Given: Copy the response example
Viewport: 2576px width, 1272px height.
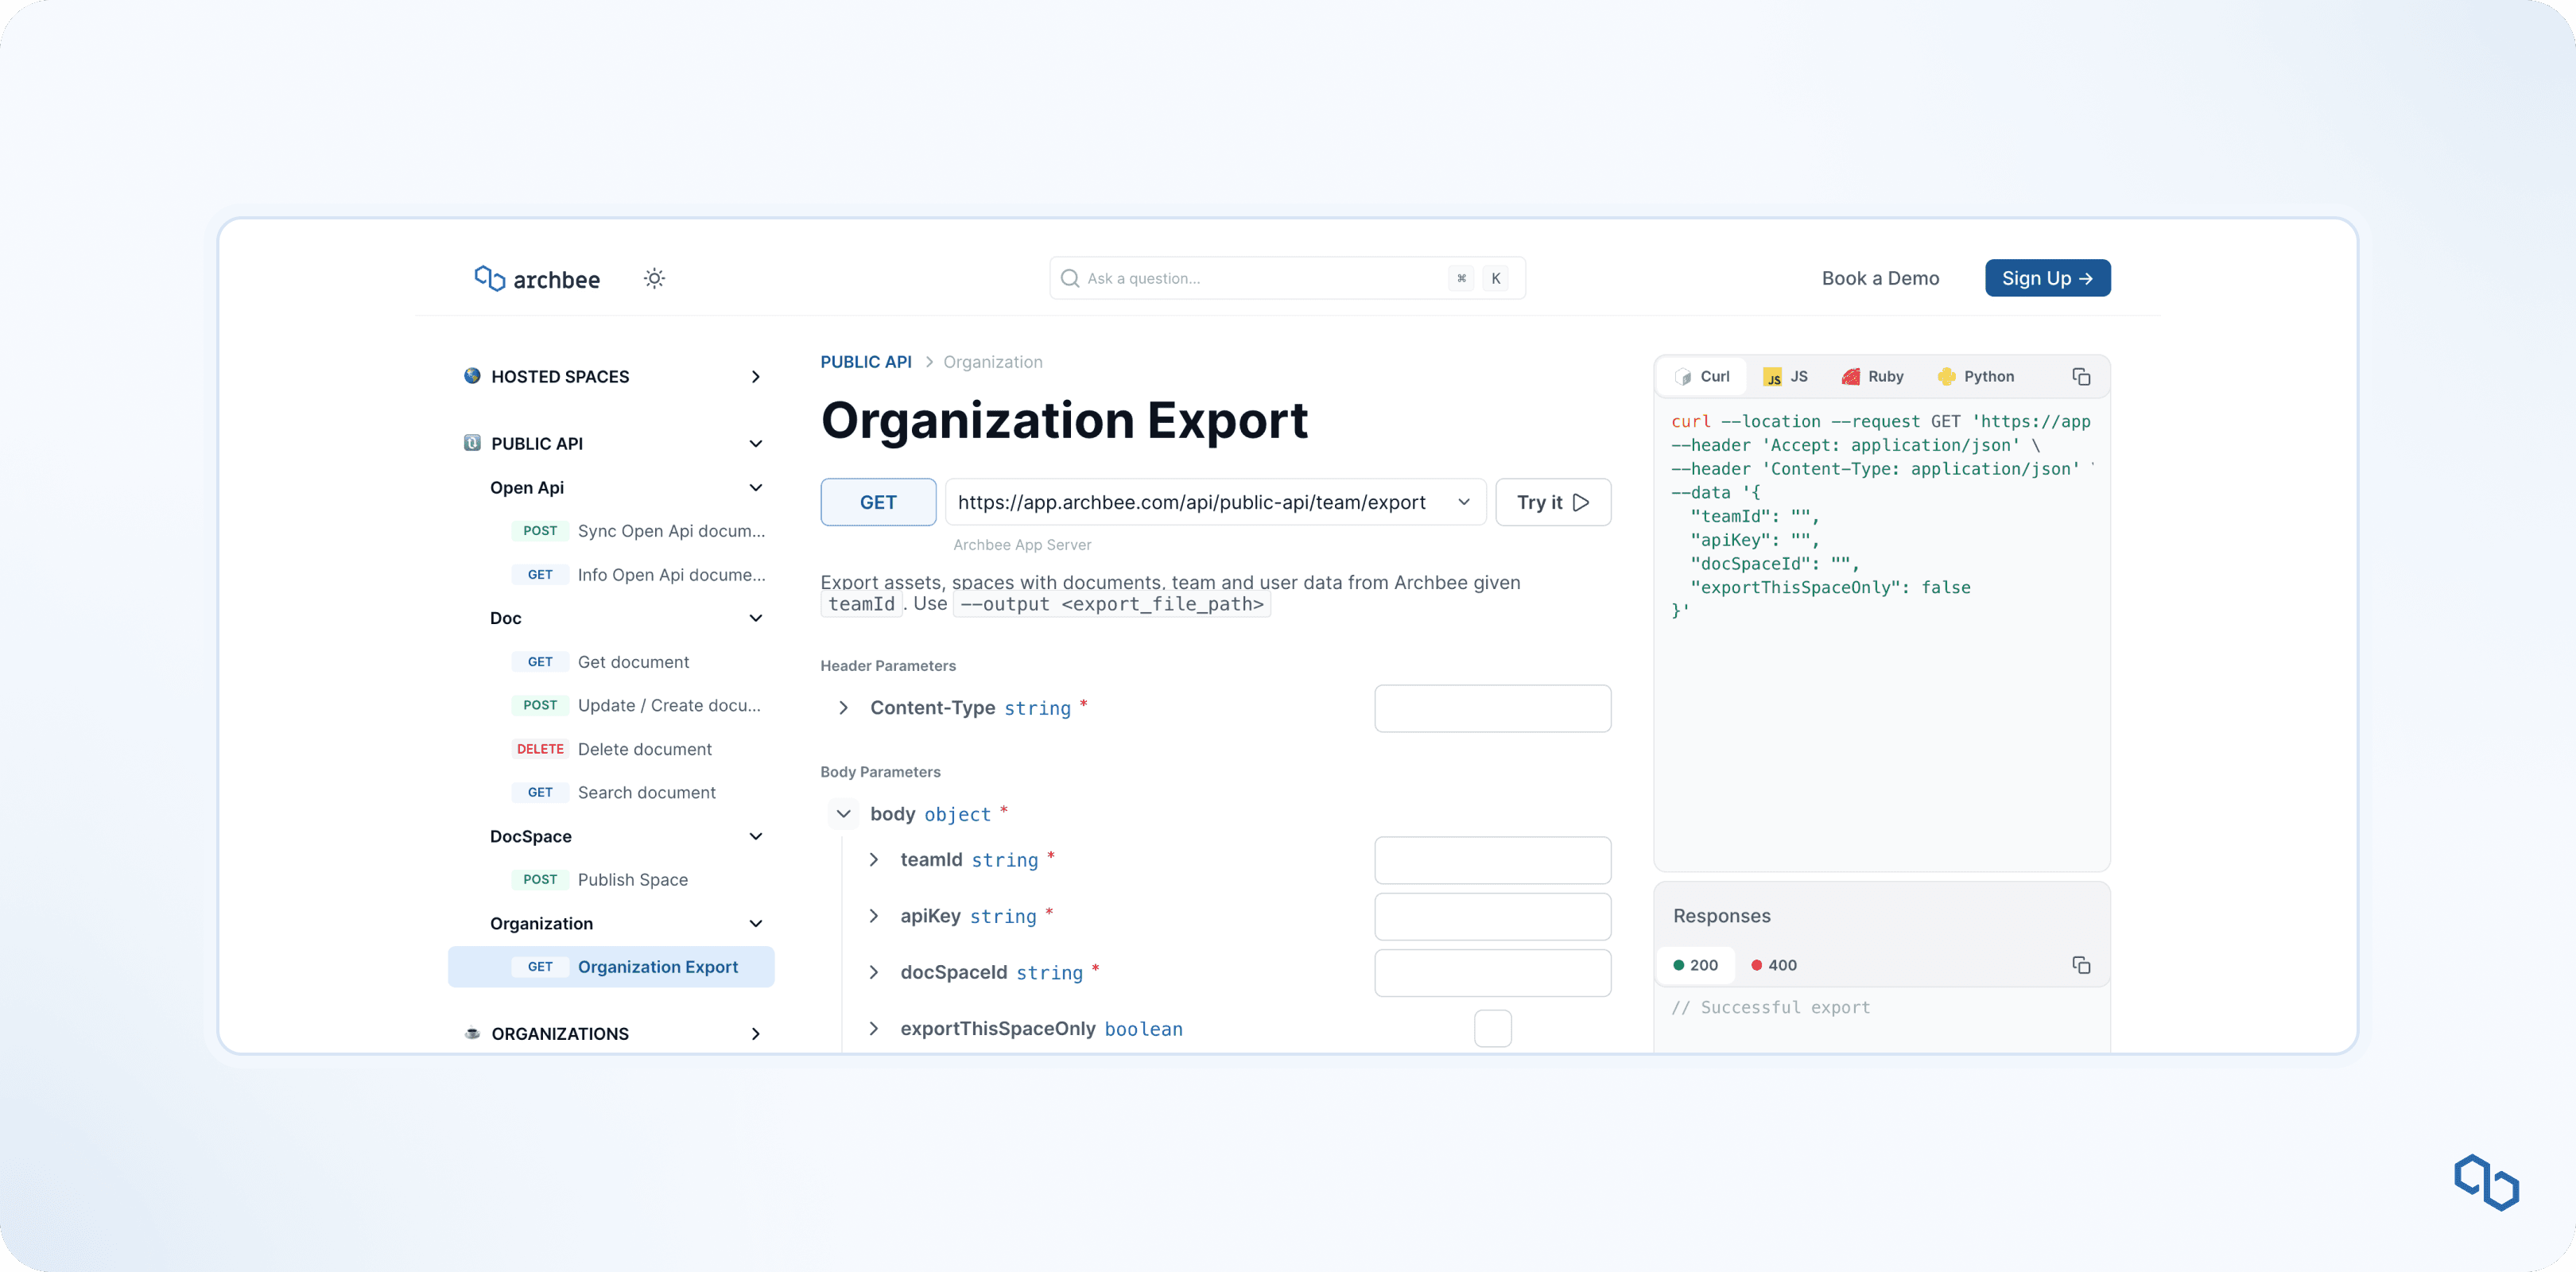Looking at the screenshot, I should 2081,965.
